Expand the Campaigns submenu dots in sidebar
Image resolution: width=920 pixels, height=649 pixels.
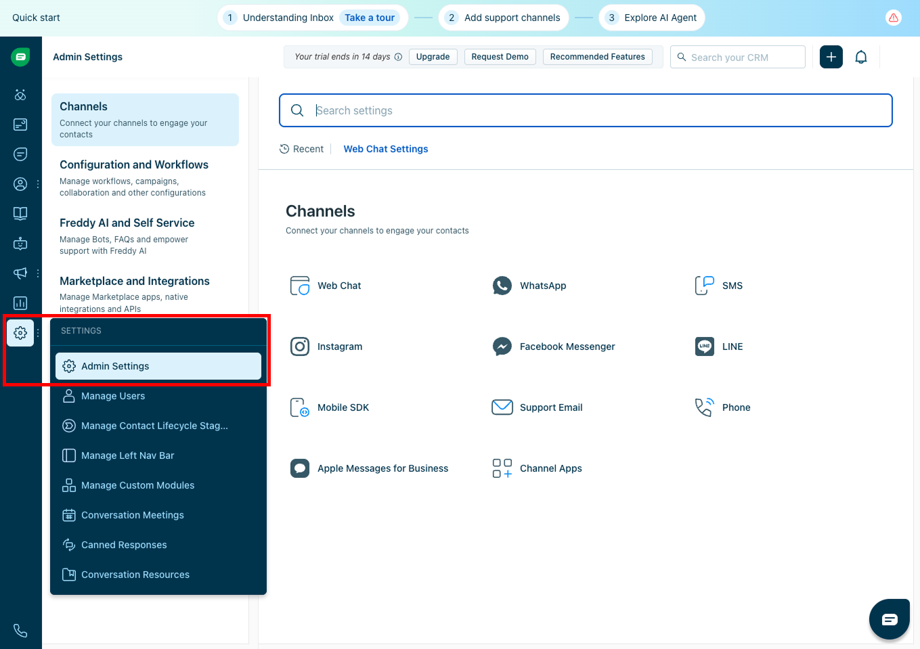click(x=38, y=273)
